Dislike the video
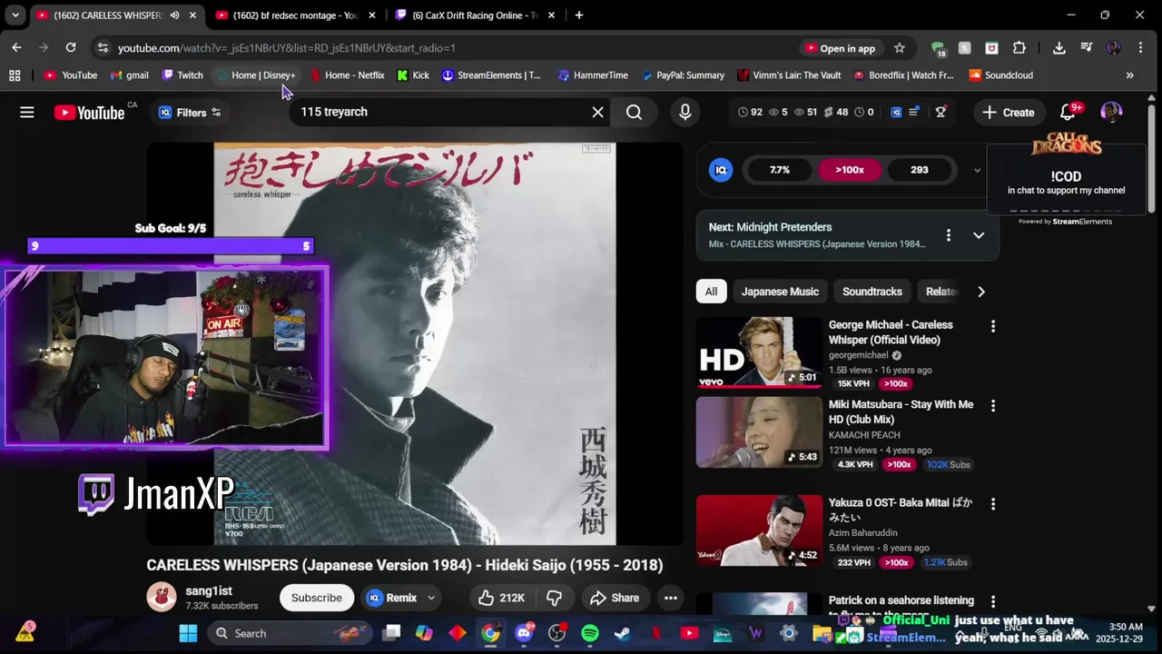 pos(554,598)
